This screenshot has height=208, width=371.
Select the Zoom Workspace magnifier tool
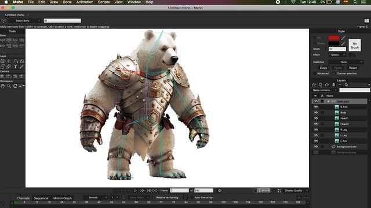pos(9,86)
